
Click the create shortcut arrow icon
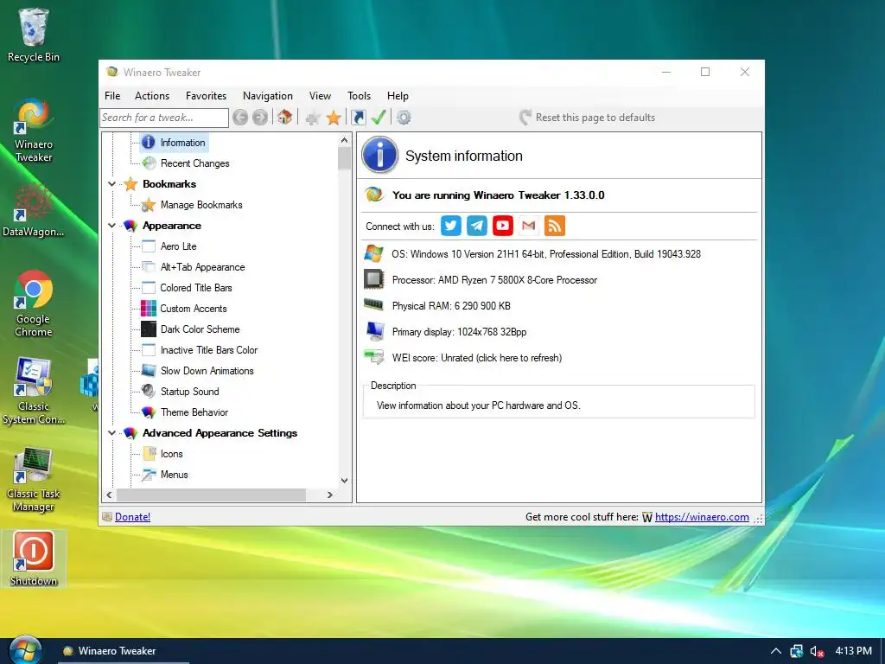pos(359,118)
